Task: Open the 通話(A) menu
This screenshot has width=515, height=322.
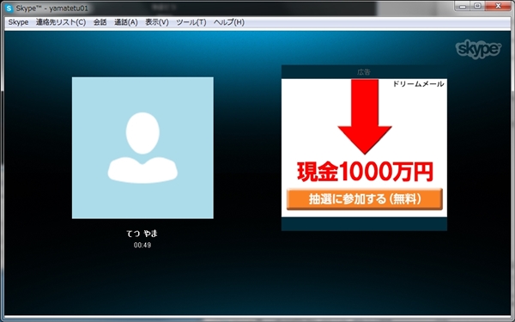Action: coord(126,22)
